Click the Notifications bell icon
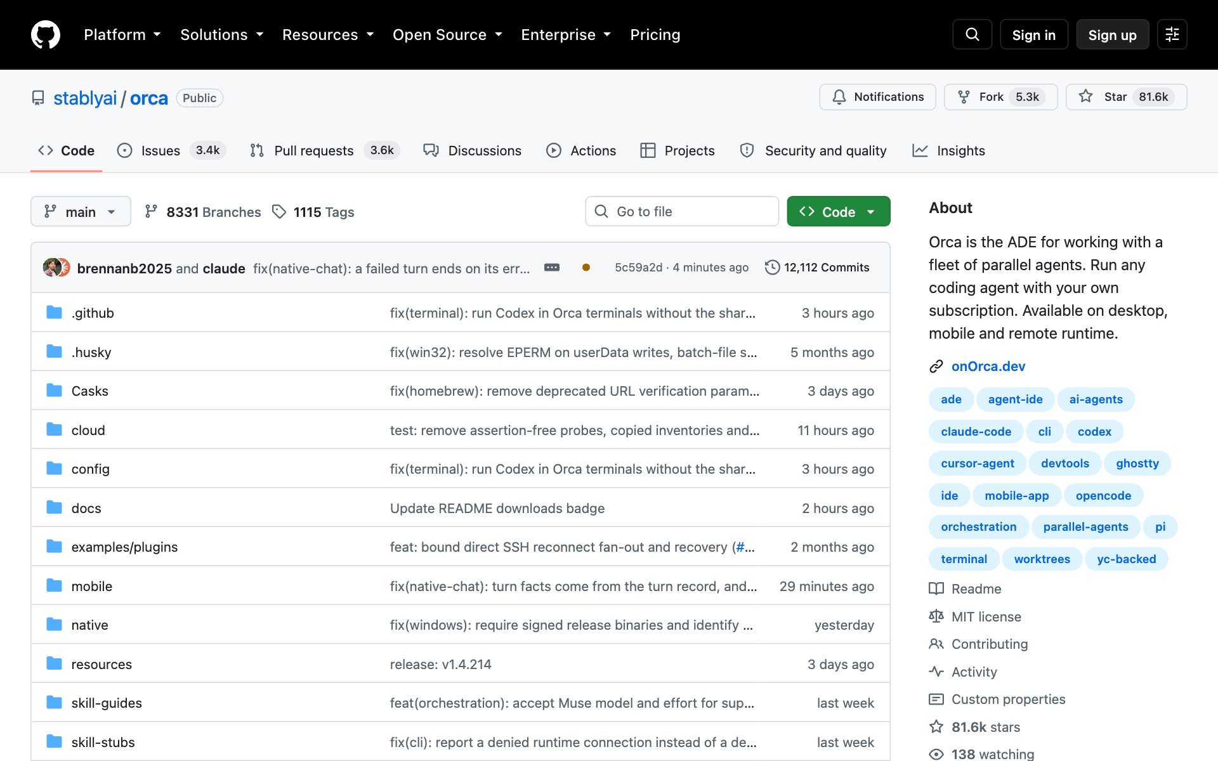Image resolution: width=1218 pixels, height=761 pixels. click(x=839, y=97)
